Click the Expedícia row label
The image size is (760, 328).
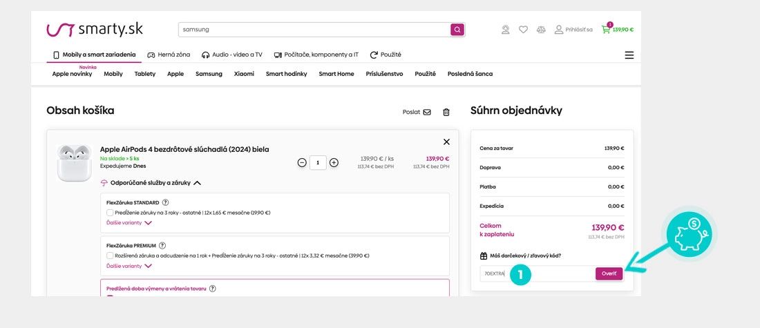[491, 206]
